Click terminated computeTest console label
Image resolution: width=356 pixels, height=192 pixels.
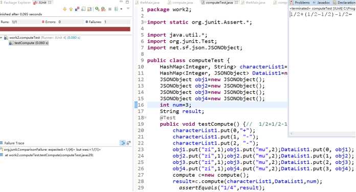(322, 8)
